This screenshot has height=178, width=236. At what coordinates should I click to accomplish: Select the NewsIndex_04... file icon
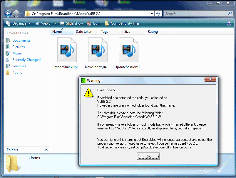98,50
